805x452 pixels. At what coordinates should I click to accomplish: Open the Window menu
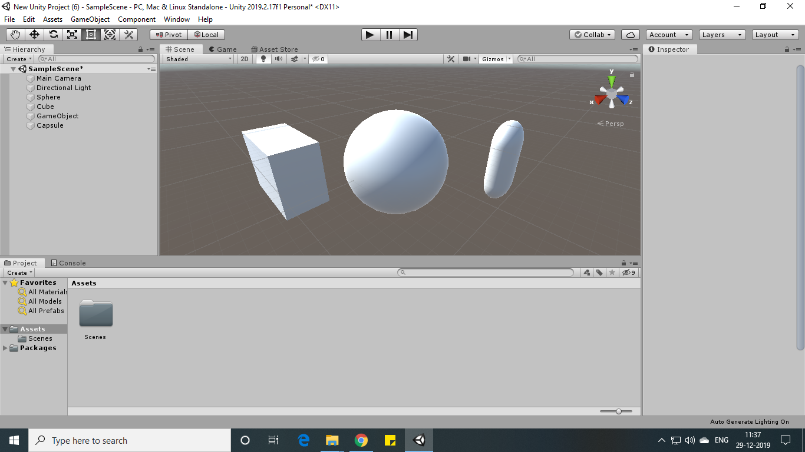click(x=177, y=19)
